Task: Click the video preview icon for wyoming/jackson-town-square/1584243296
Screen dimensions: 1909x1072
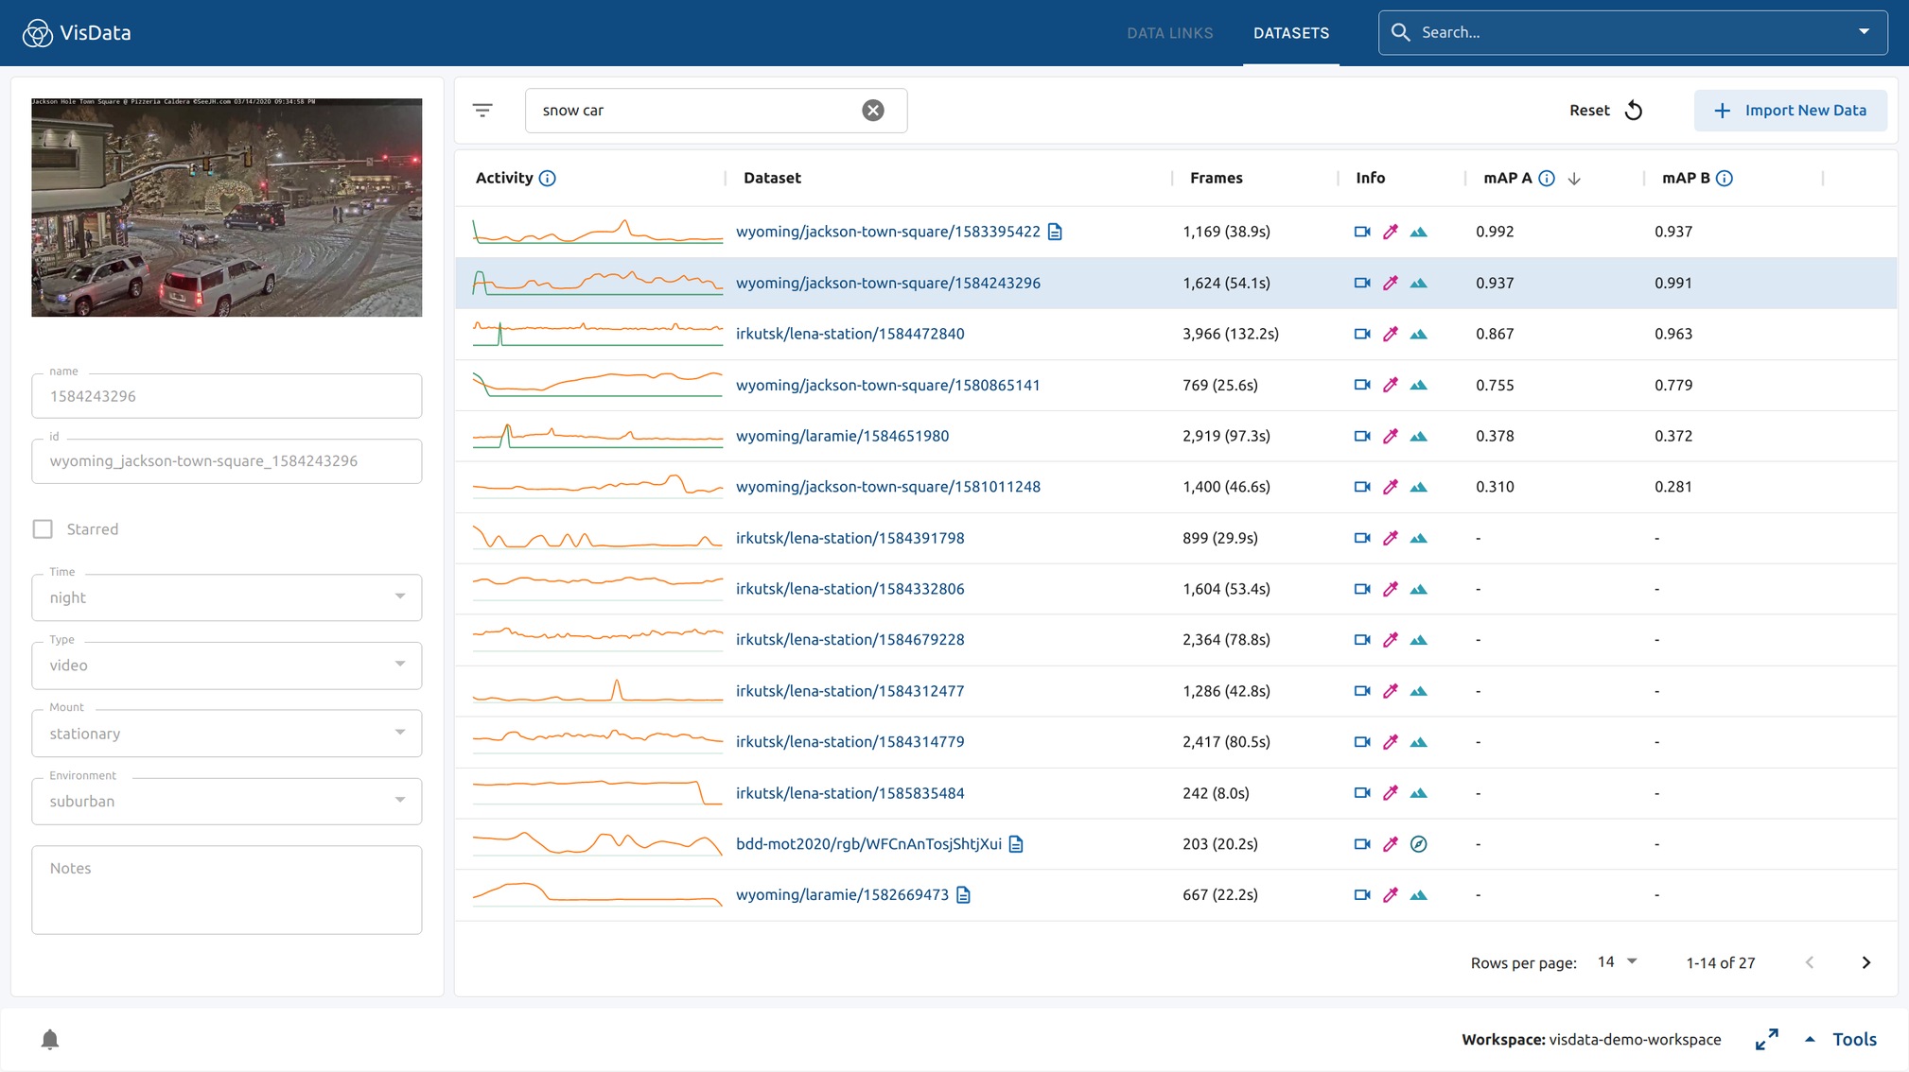Action: pyautogui.click(x=1362, y=282)
